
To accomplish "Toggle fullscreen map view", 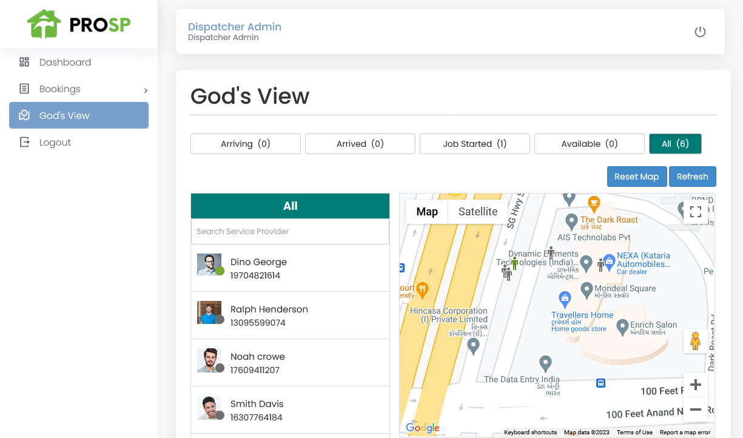I will pos(696,212).
